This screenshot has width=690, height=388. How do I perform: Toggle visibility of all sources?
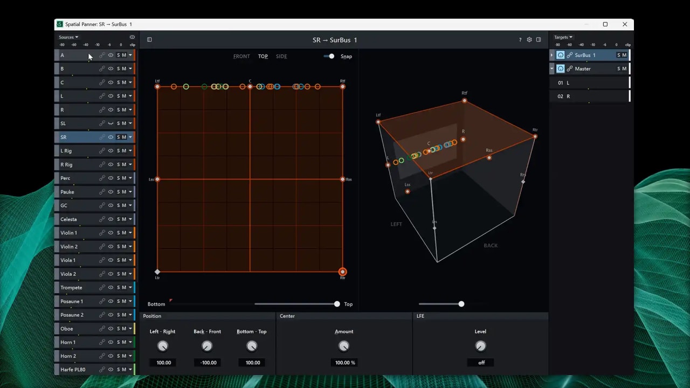tap(132, 37)
